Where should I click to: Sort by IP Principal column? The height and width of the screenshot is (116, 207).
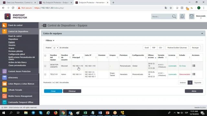click(x=78, y=56)
